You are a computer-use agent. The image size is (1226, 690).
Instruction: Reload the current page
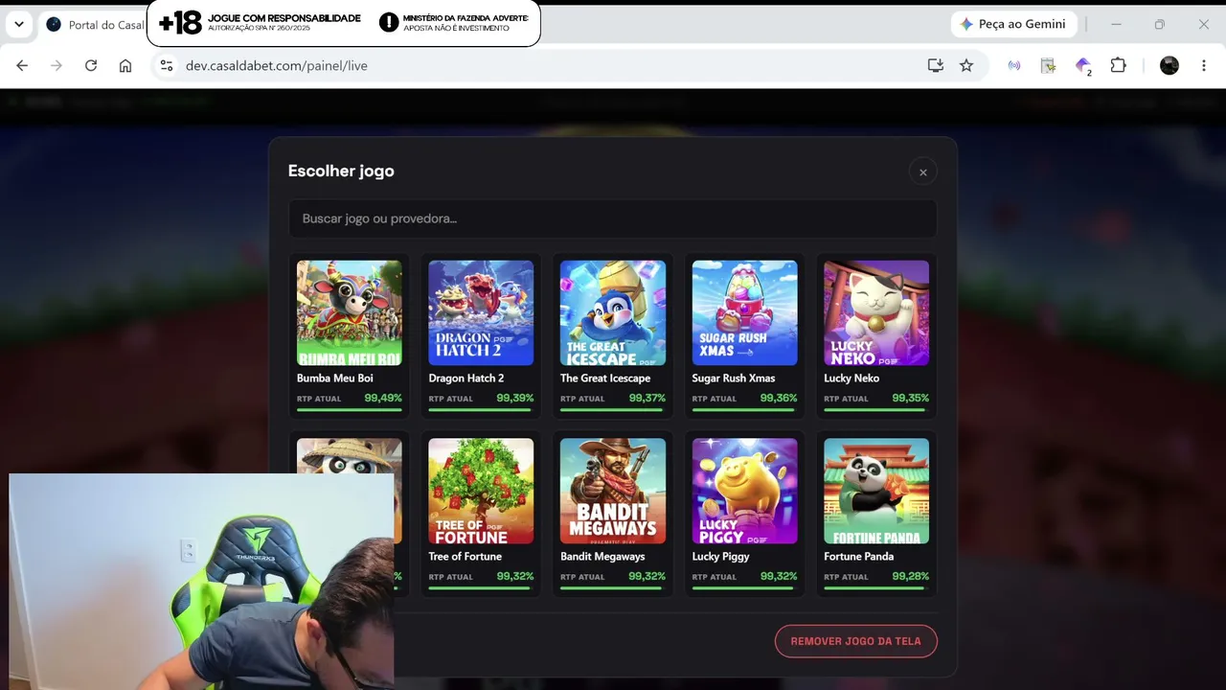(x=91, y=65)
